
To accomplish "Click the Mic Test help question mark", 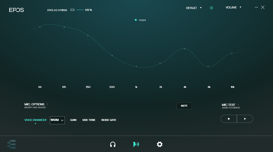I will 238,105.
